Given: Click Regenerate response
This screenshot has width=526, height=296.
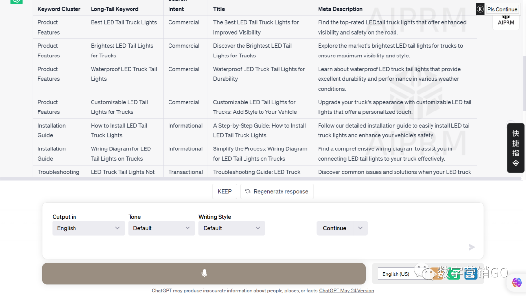Looking at the screenshot, I should coord(277,191).
